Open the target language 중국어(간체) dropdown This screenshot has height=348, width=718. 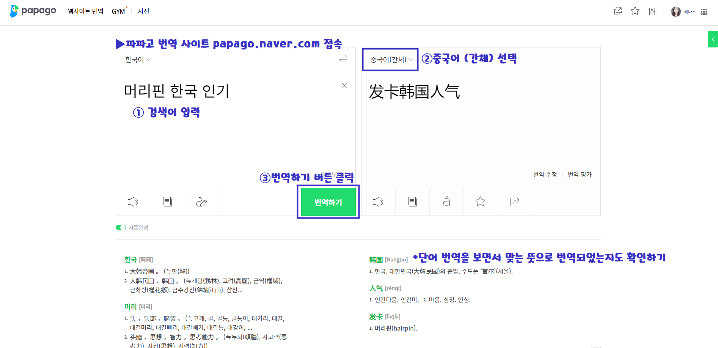pos(392,60)
